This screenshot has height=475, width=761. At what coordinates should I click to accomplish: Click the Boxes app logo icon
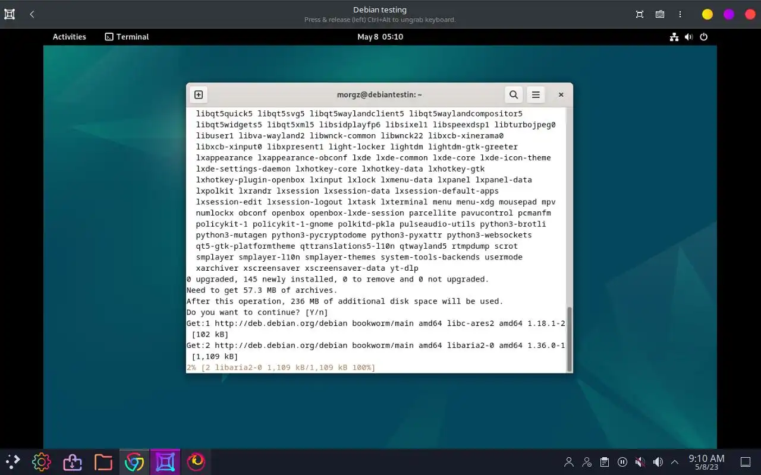point(10,14)
